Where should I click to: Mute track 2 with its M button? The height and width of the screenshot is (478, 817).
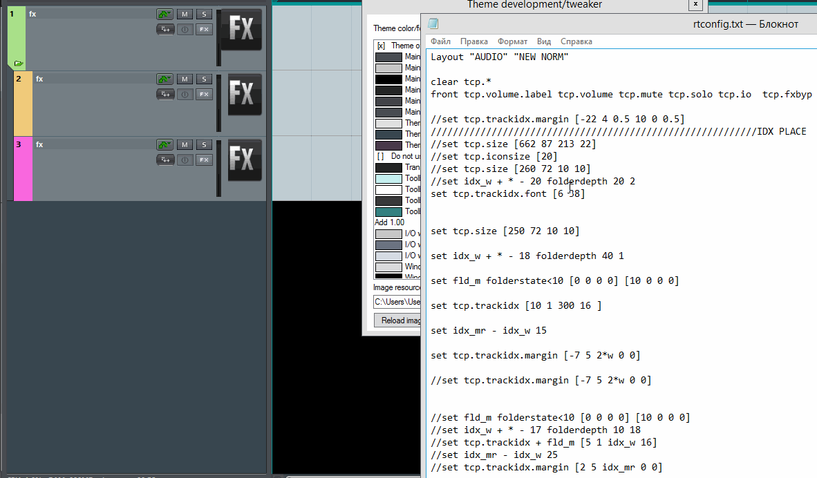[185, 79]
